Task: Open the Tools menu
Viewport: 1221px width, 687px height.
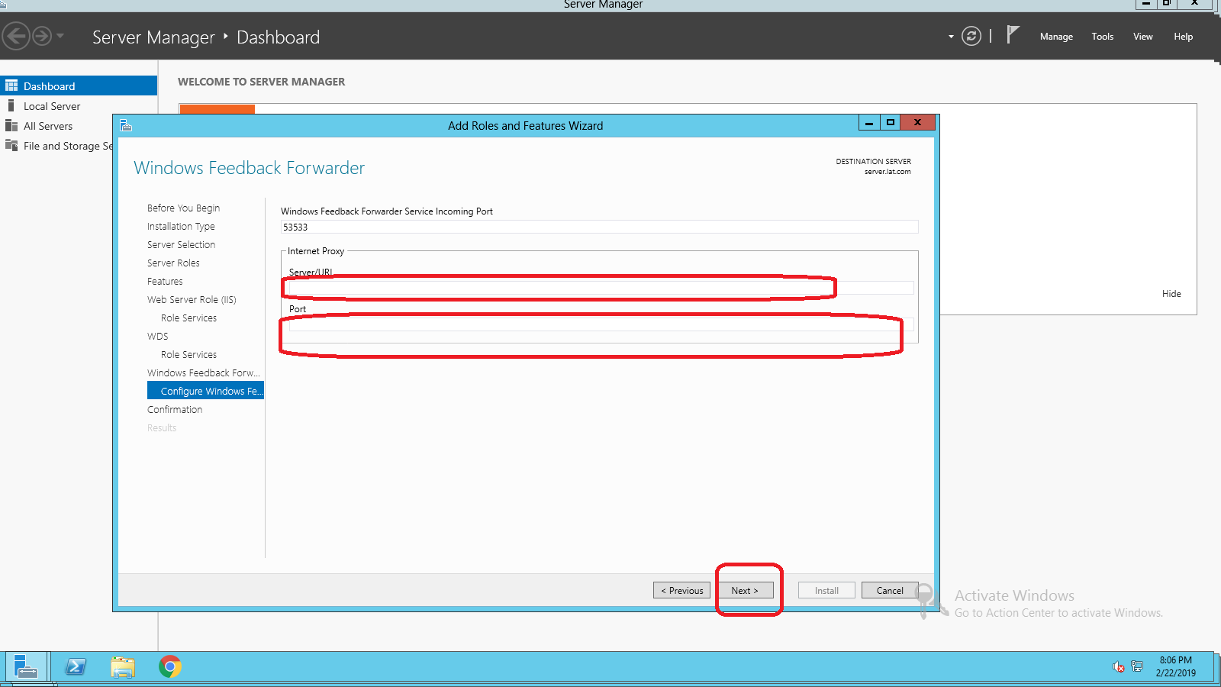Action: coord(1102,37)
